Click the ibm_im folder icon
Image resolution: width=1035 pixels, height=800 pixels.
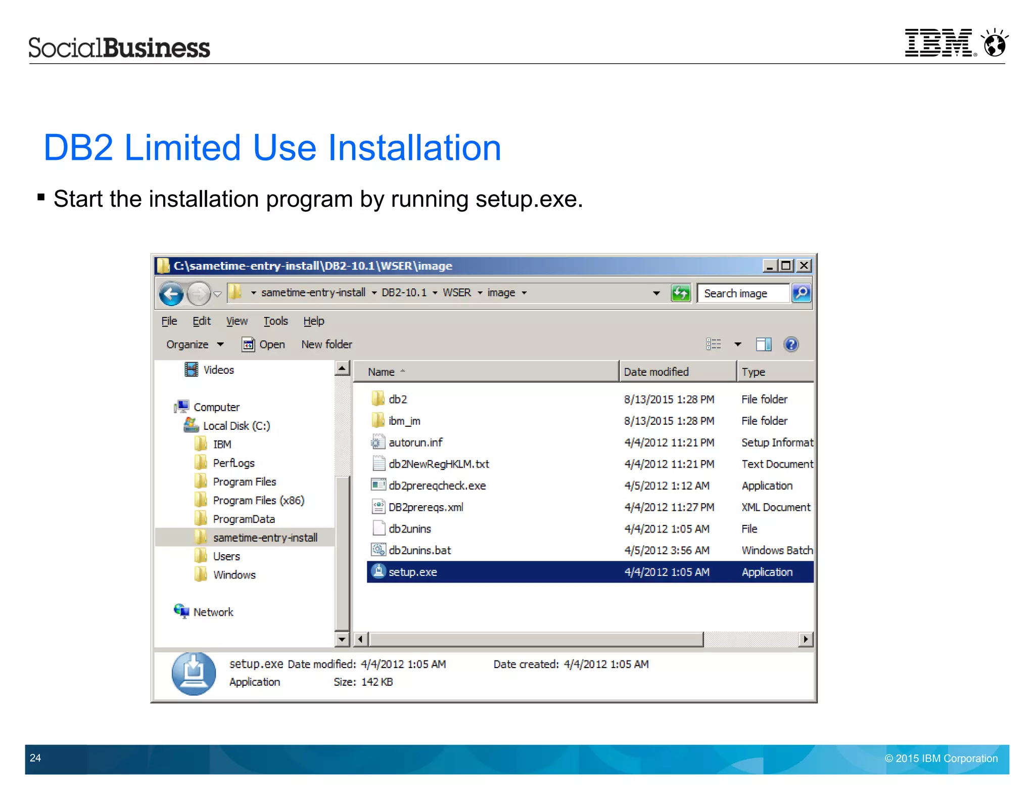pyautogui.click(x=378, y=421)
